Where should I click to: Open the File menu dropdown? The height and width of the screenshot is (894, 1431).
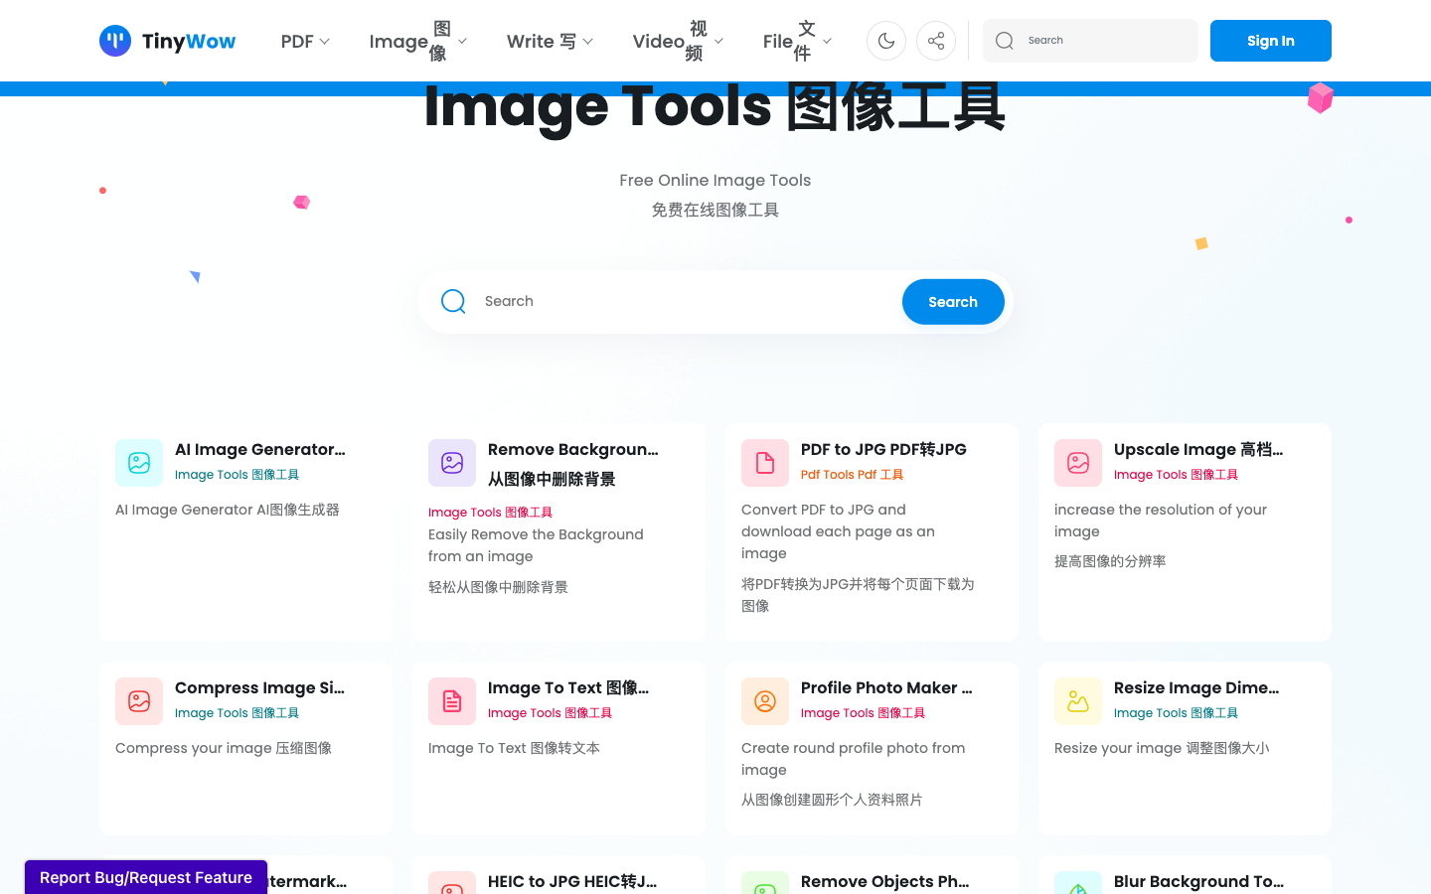795,41
